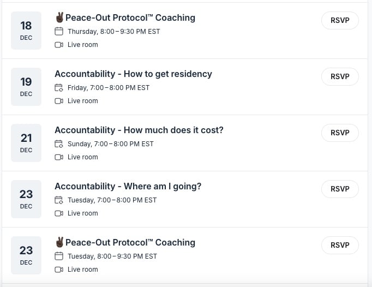RSVP to "Where am I going?" session
The image size is (372, 287).
click(340, 189)
